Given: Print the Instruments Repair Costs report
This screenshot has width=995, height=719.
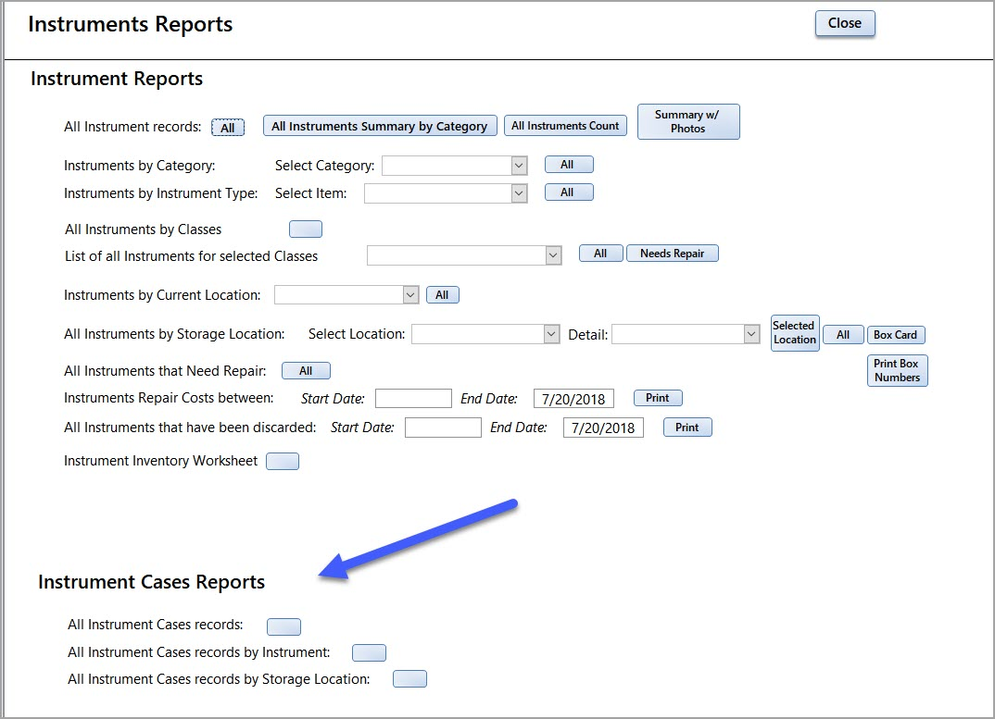Looking at the screenshot, I should click(658, 398).
